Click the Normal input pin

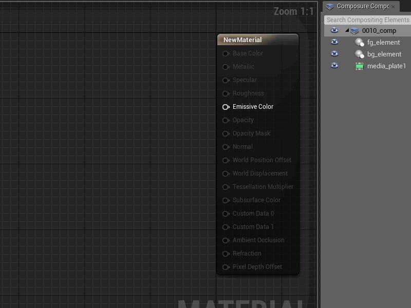(x=226, y=147)
